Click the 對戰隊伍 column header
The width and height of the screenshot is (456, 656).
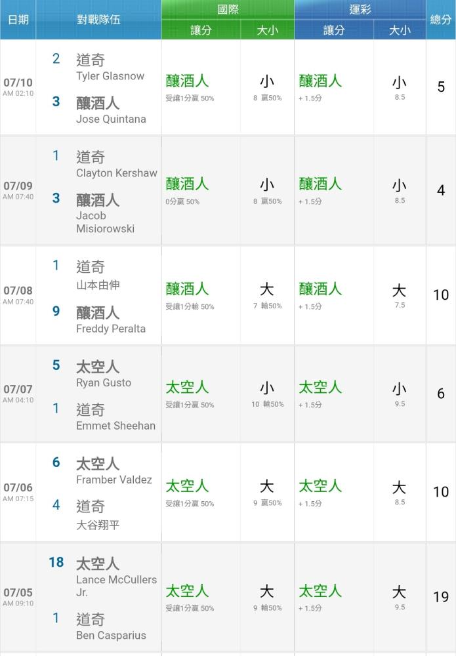98,20
